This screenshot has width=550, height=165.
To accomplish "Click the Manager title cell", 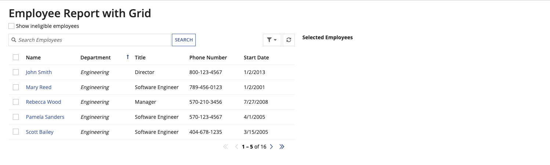I will point(145,102).
